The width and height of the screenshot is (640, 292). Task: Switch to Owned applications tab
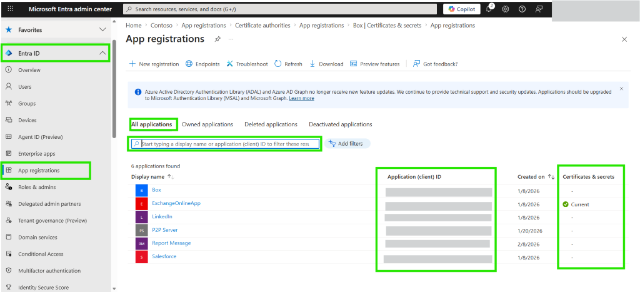pos(207,124)
